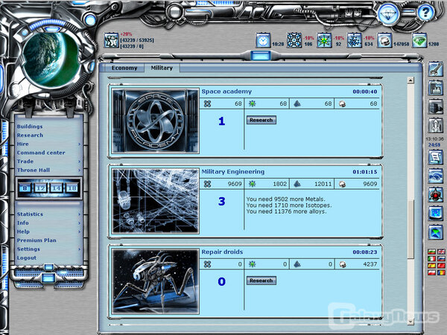Click the scrollbar thumb in the research panel
447x335 pixels.
coord(410,229)
